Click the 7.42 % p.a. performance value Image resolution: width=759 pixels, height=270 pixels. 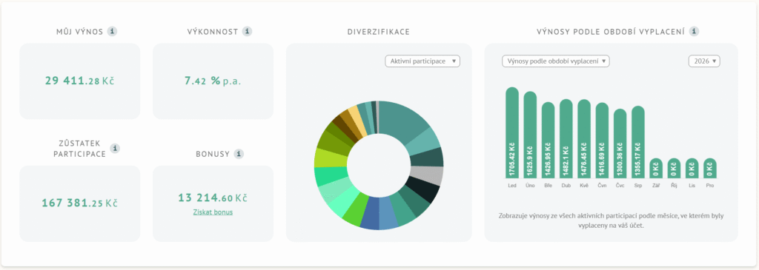point(213,81)
